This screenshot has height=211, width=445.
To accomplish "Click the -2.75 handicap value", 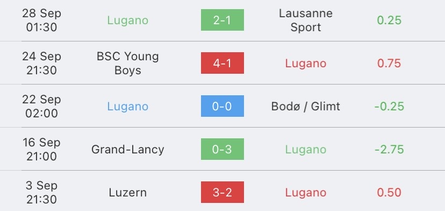I will pyautogui.click(x=389, y=149).
